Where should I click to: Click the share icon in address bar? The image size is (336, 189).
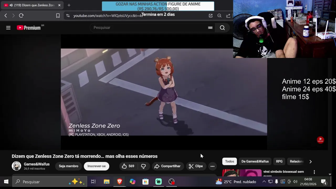228,16
